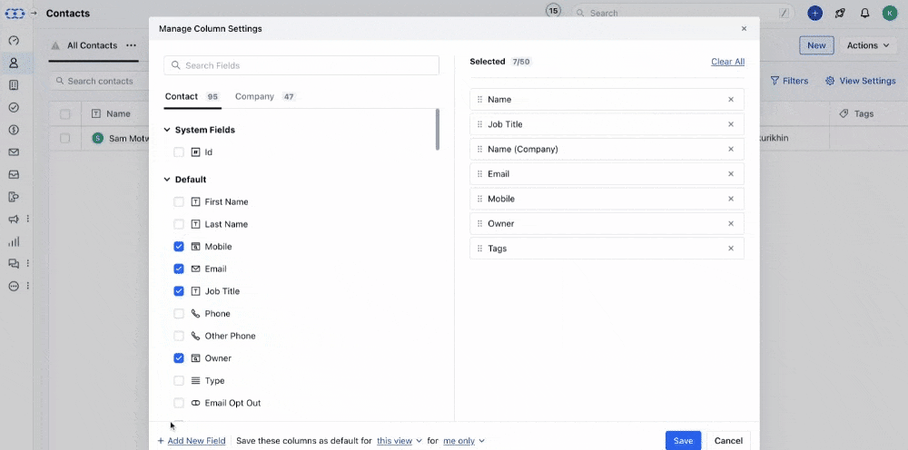
Task: Click Clear All link
Action: pos(728,62)
